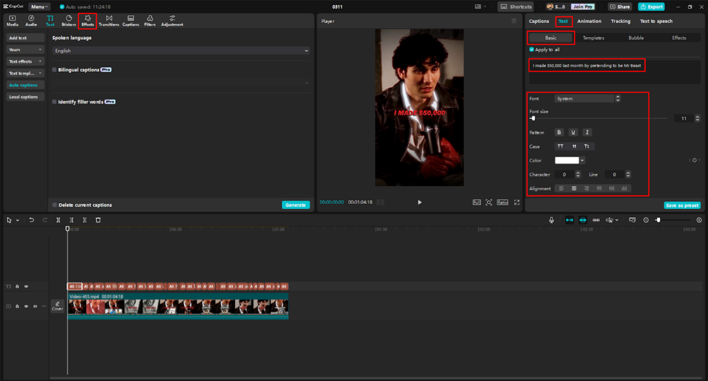708x381 pixels.
Task: Toggle bold text pattern
Action: coord(559,132)
